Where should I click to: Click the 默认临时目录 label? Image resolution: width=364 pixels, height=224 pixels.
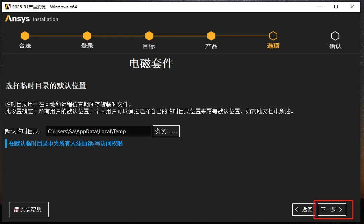tap(23, 131)
